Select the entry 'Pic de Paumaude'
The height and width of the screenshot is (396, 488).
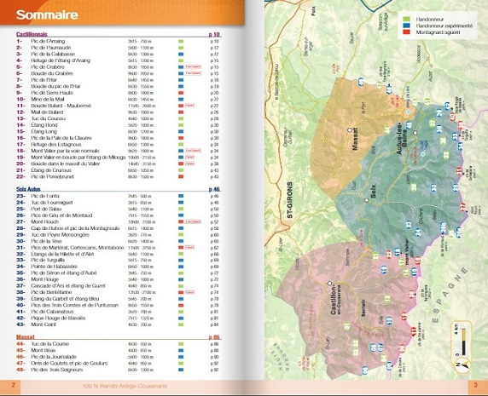click(51, 48)
